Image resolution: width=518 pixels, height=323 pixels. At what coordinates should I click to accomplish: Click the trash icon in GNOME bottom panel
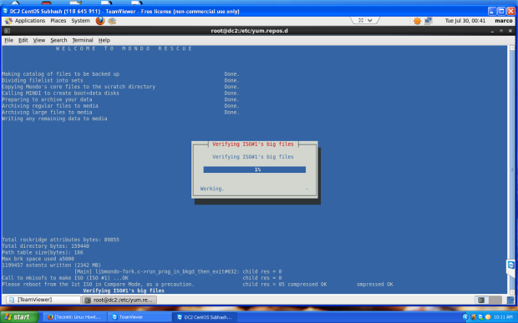(510, 300)
